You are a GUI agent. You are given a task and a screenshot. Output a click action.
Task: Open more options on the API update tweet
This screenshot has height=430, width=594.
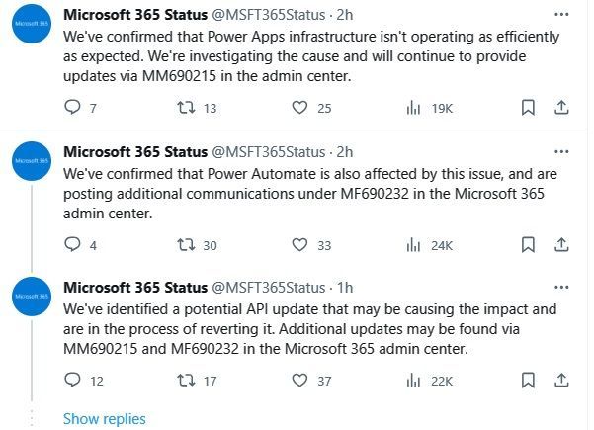[x=561, y=288]
